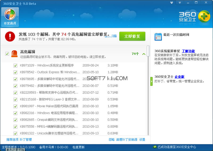213x151 pixels.
Task: Open the 修复漏洞 tool icon
Action: point(10,17)
